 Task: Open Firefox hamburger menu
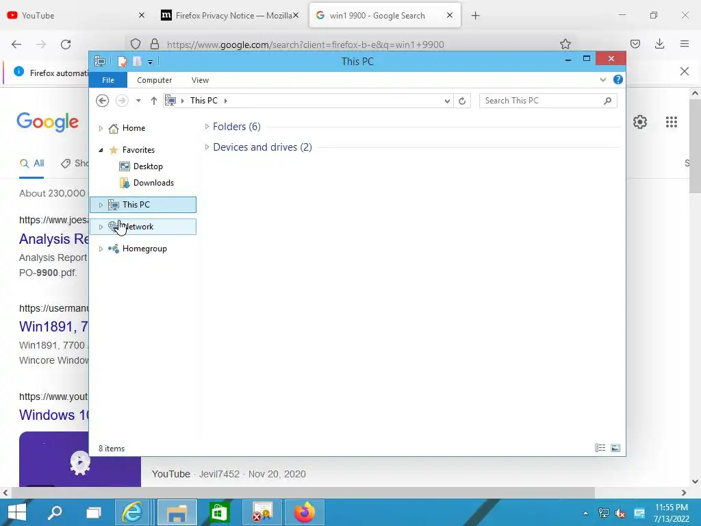[x=684, y=44]
